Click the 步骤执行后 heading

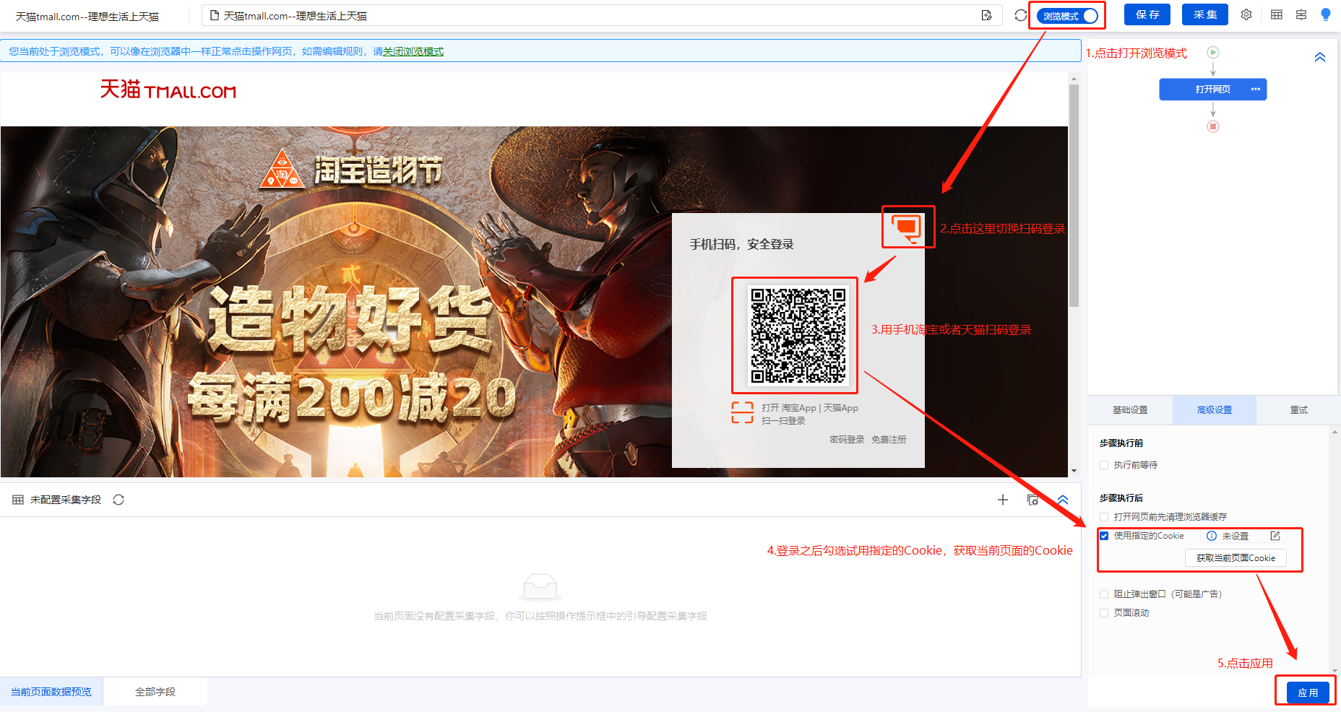1121,498
